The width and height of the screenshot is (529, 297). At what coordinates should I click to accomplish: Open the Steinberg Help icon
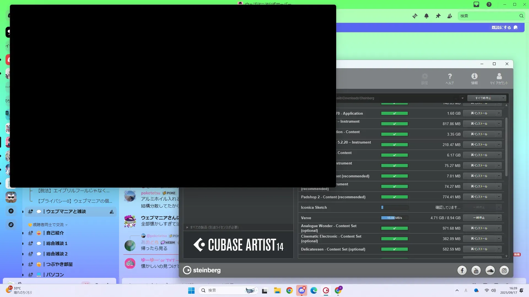[450, 78]
